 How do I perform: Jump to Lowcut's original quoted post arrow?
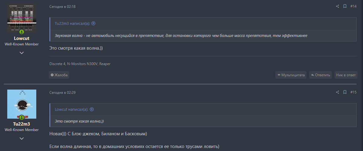(92, 110)
